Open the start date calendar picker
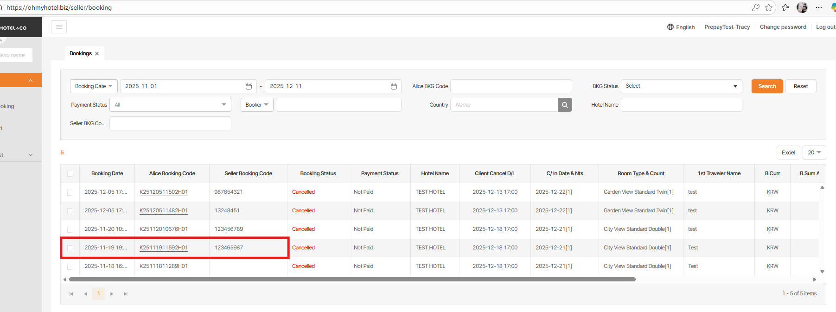 point(249,86)
